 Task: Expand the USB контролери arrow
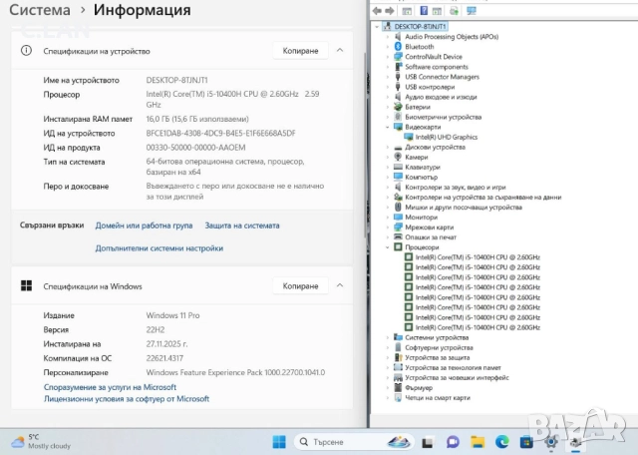click(x=388, y=87)
